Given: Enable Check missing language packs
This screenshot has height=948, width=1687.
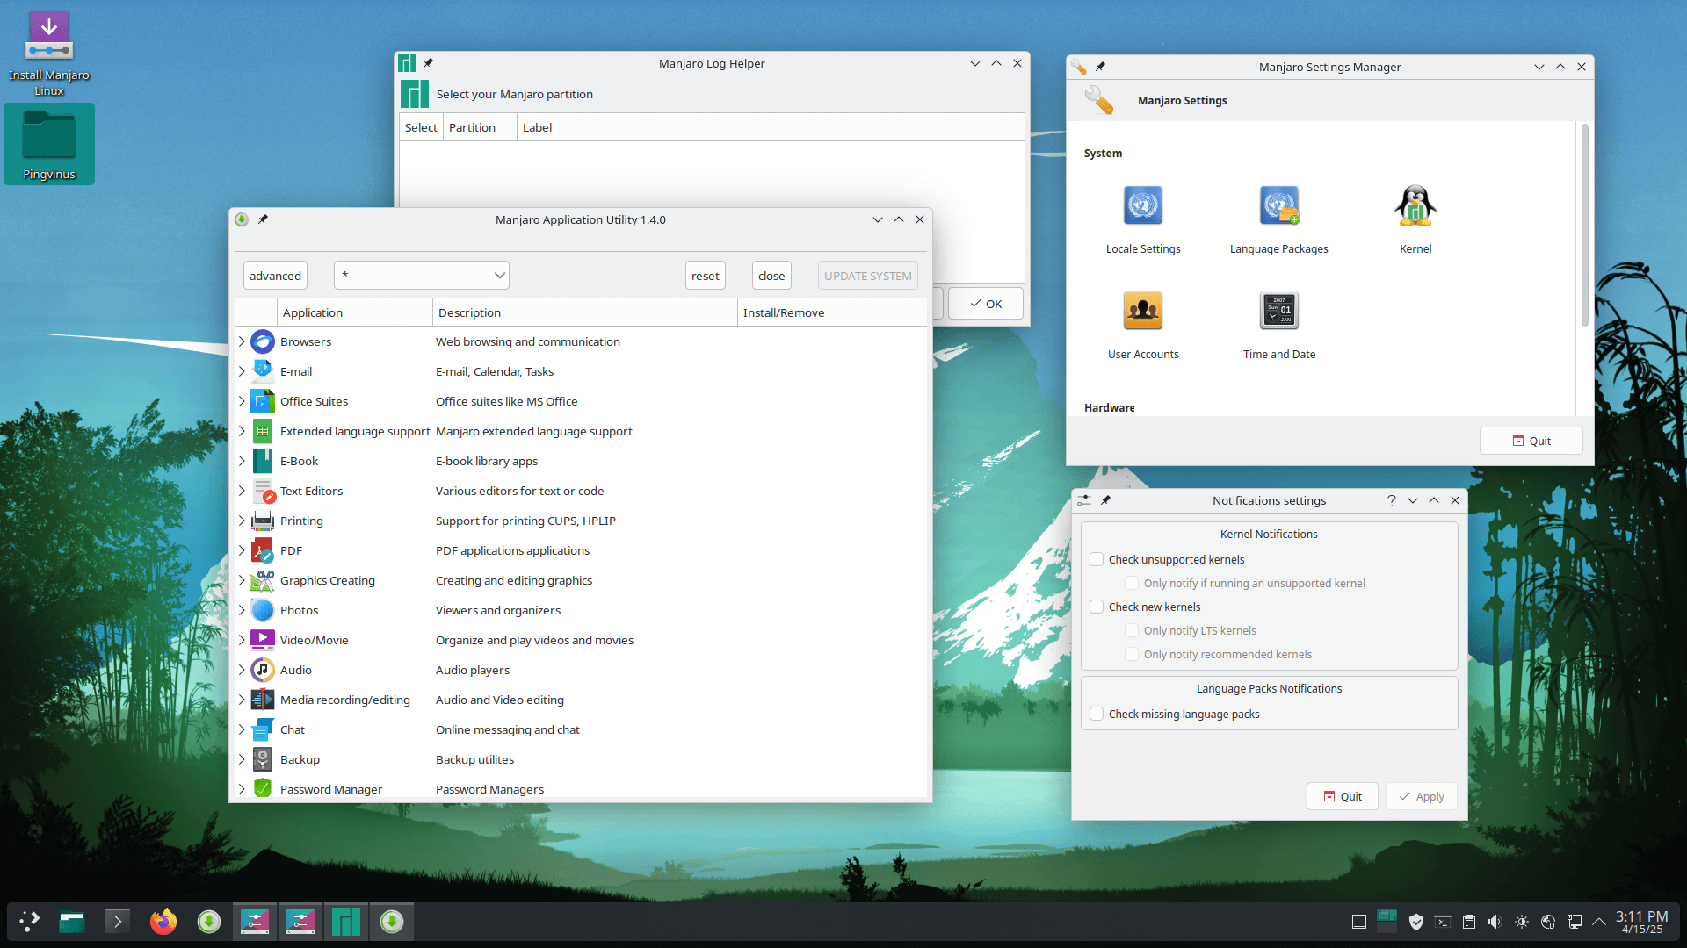Looking at the screenshot, I should tap(1097, 714).
